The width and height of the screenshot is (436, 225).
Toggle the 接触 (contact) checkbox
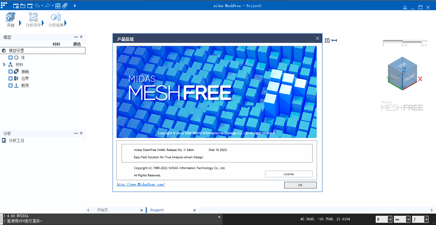coord(11,72)
